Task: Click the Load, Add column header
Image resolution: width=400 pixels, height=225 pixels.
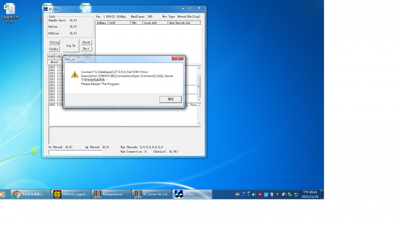Action: 155,23
